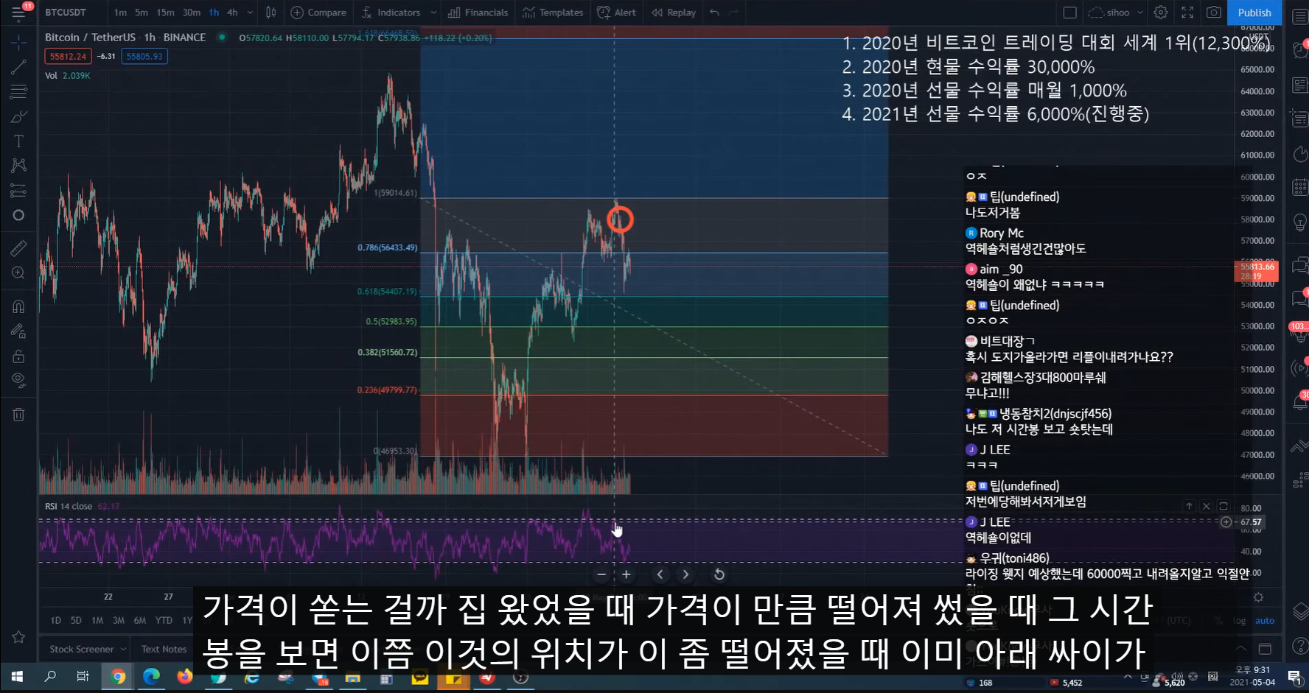Toggle auto price scale
This screenshot has height=693, width=1309.
point(1265,620)
